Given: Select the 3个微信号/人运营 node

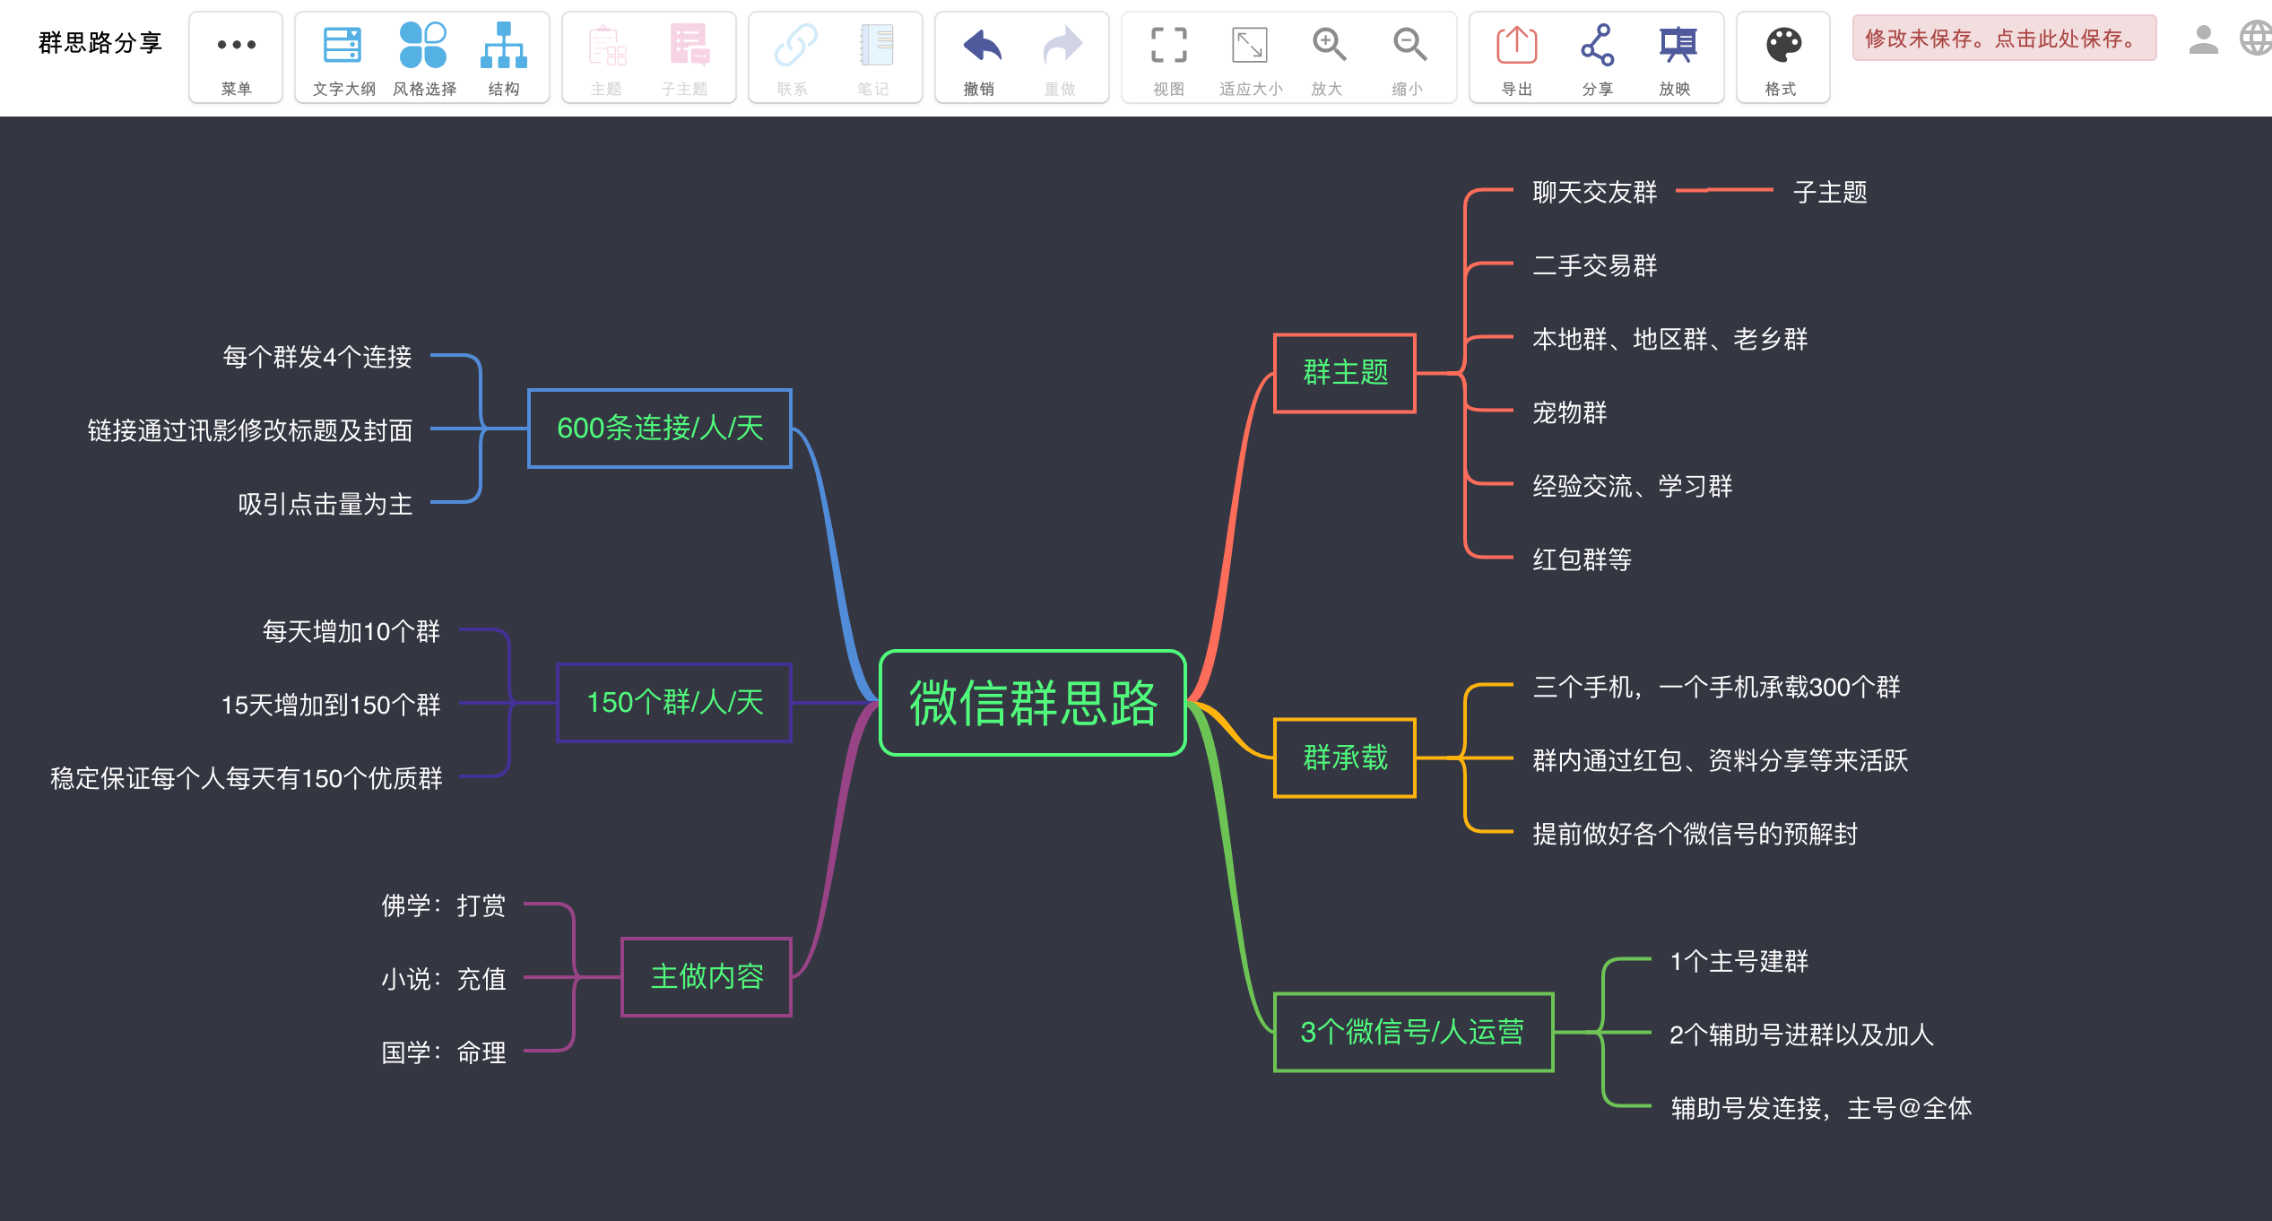Looking at the screenshot, I should [1413, 1032].
